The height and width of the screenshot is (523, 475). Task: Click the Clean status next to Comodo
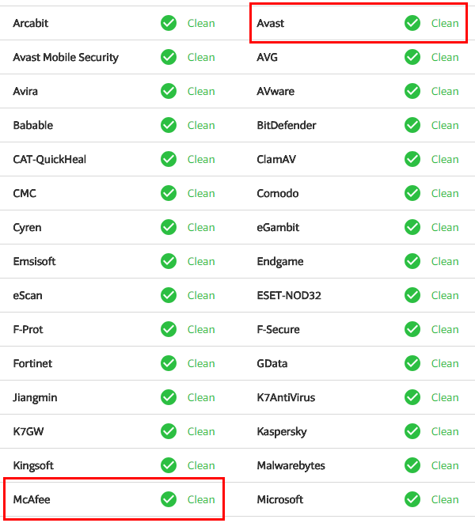click(444, 193)
